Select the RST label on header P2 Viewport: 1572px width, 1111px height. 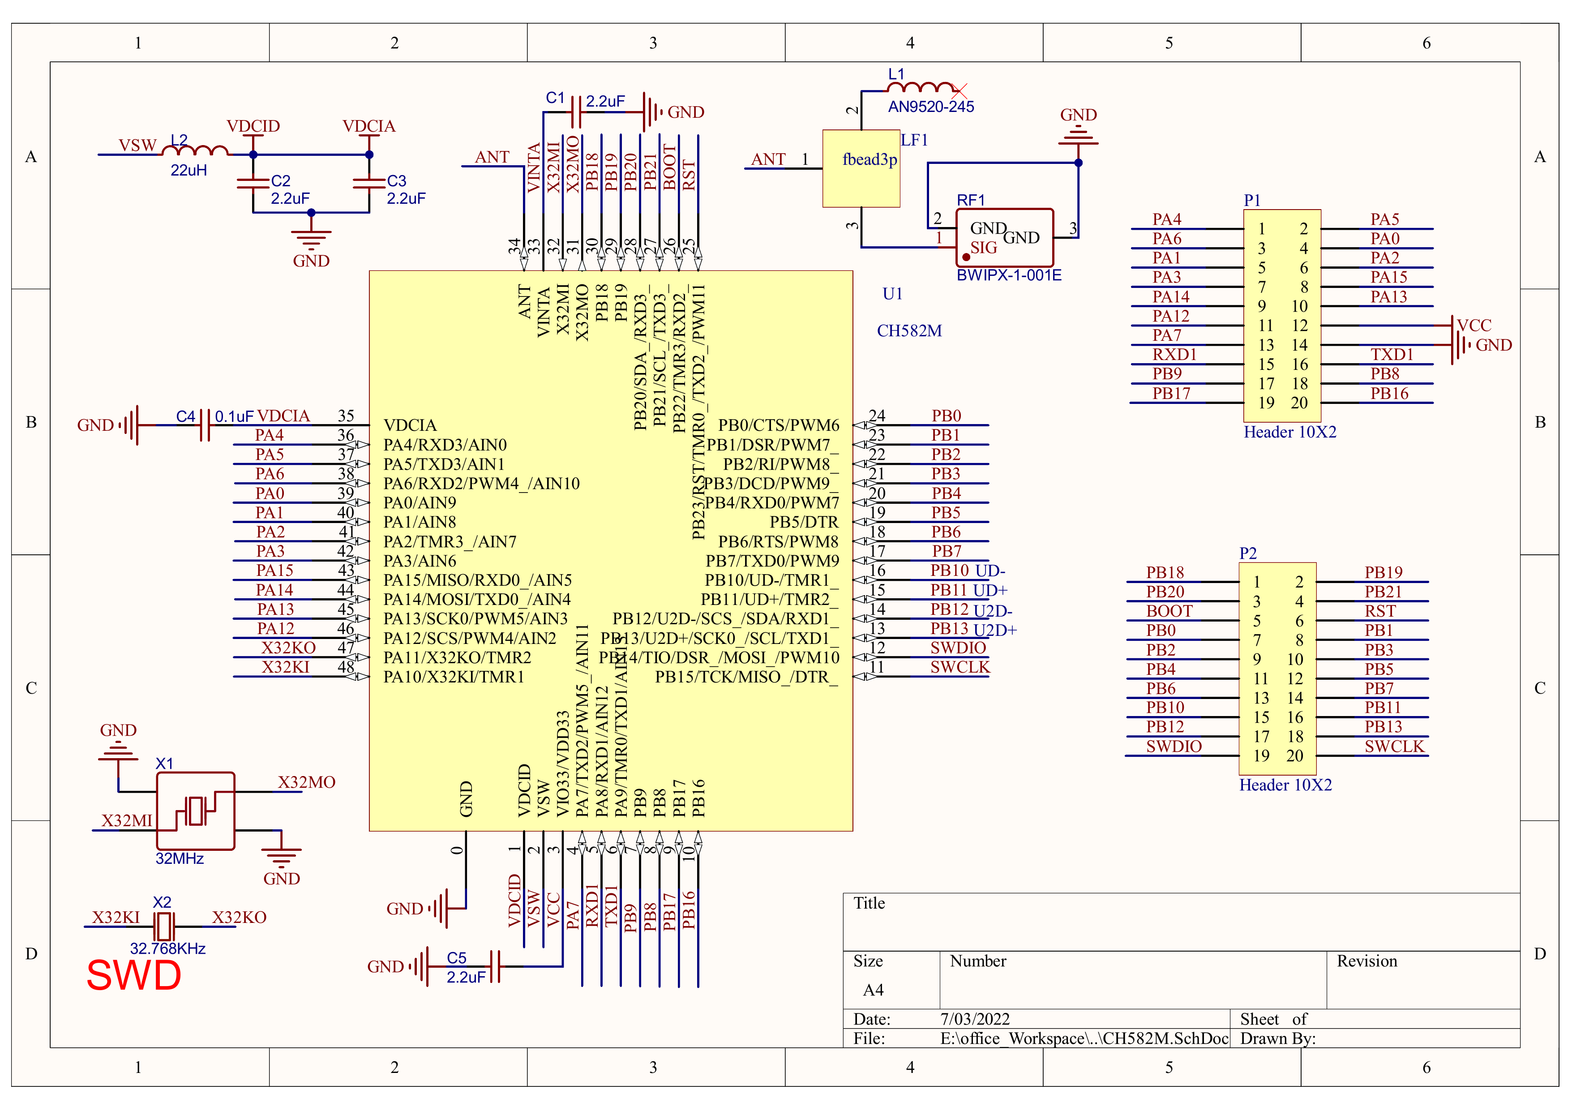pos(1379,611)
